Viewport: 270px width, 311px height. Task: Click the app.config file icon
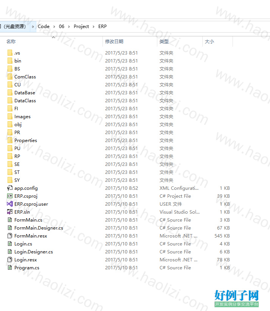pyautogui.click(x=10, y=188)
